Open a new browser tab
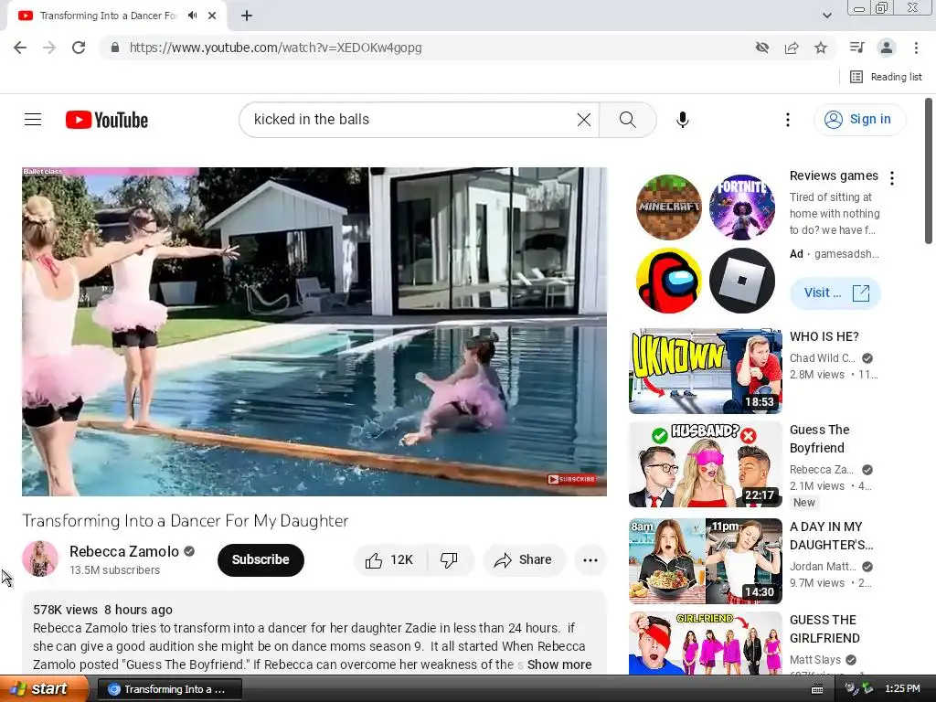The width and height of the screenshot is (936, 702). 247,16
